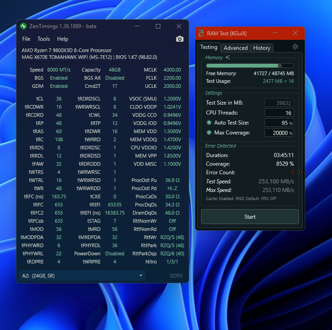The width and height of the screenshot is (332, 330).
Task: Click the Speed value 8000 MT/s
Action: coord(58,70)
